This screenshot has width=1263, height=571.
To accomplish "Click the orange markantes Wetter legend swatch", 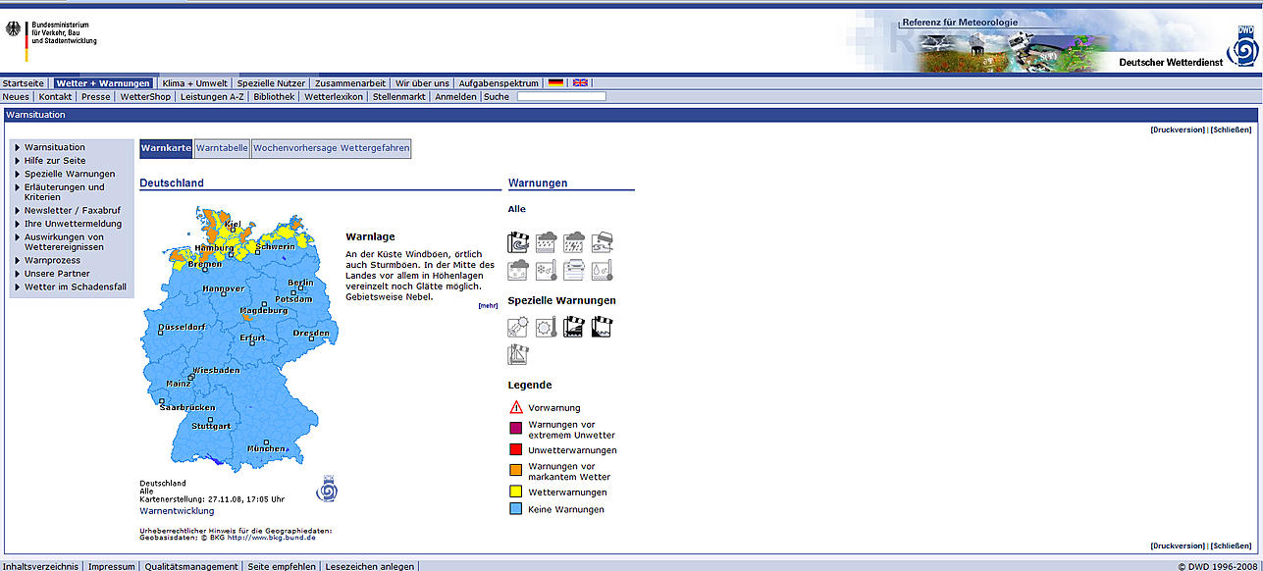I will point(515,471).
